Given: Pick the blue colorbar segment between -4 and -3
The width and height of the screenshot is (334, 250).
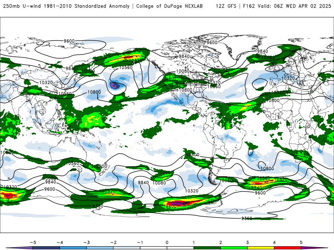Looking at the screenshot, I should pos(73,248).
